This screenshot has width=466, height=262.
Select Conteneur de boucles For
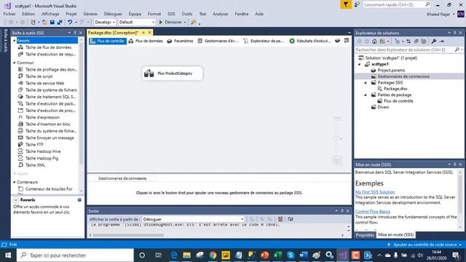point(49,189)
